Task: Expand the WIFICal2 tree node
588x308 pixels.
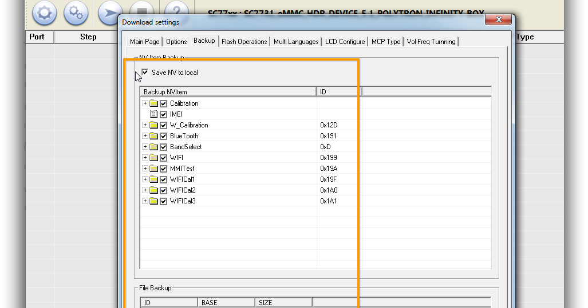Action: click(x=145, y=190)
